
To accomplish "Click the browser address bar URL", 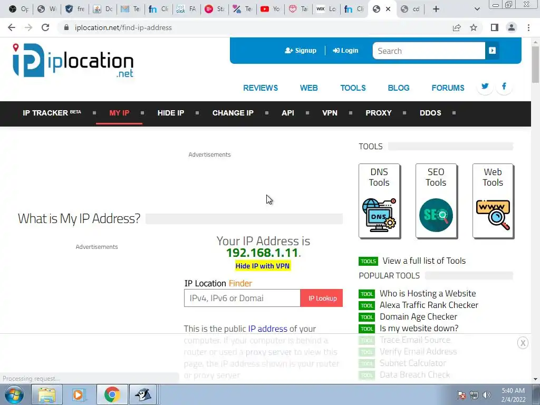I will tap(123, 27).
